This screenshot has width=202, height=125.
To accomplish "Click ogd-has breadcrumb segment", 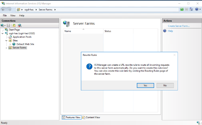I will click(x=29, y=10).
